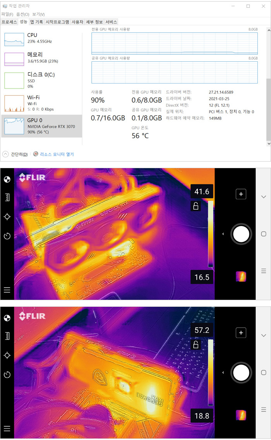Open the color palette icon in 57.2 FLIR view
Viewport: 271px width, 440px height.
click(7, 318)
